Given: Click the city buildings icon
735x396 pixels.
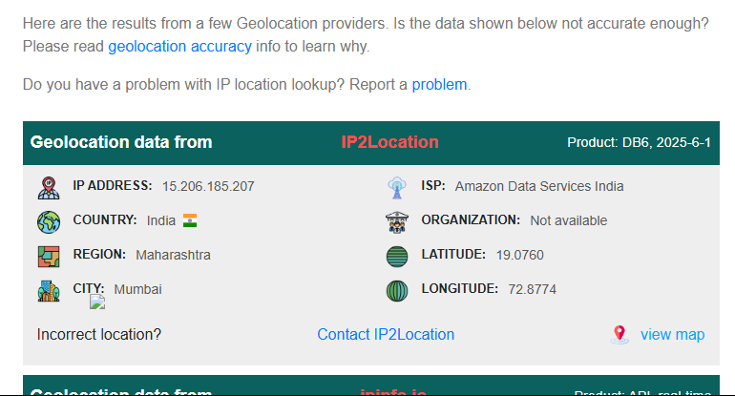Looking at the screenshot, I should tap(49, 290).
